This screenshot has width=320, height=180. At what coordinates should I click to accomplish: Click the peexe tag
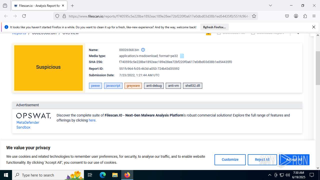point(95,86)
